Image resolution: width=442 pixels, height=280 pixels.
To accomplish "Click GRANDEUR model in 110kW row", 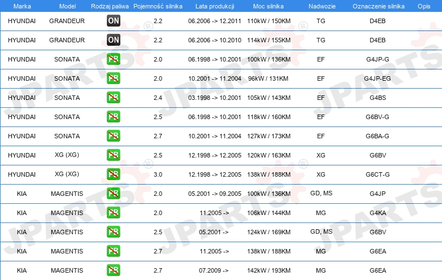I will coord(67,21).
